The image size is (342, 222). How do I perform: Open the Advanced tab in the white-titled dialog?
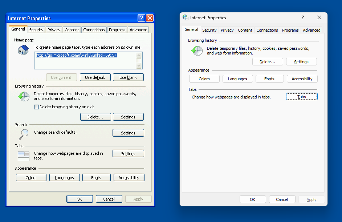tap(312, 30)
